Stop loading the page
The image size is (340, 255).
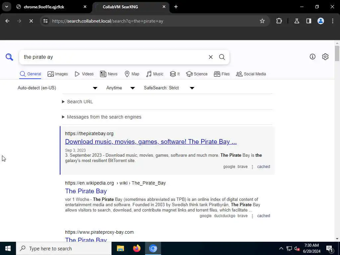tap(31, 21)
